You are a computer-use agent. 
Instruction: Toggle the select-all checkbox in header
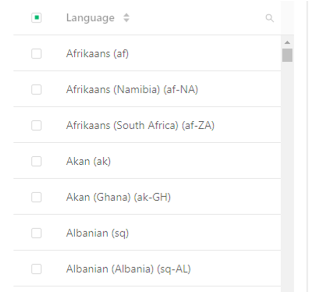pos(36,18)
